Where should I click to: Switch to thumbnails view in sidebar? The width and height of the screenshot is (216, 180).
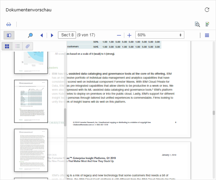tap(7, 46)
